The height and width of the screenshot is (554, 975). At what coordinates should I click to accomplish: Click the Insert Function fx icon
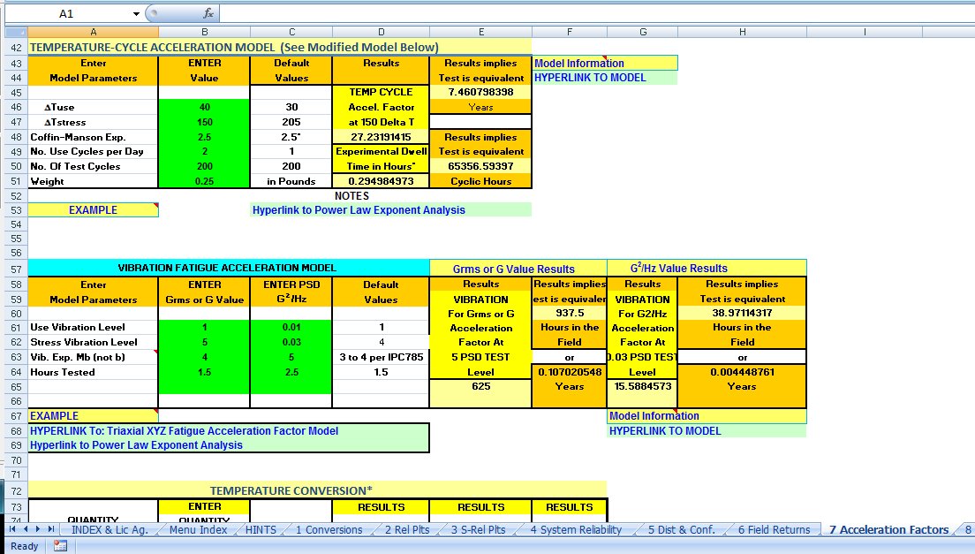pos(208,13)
